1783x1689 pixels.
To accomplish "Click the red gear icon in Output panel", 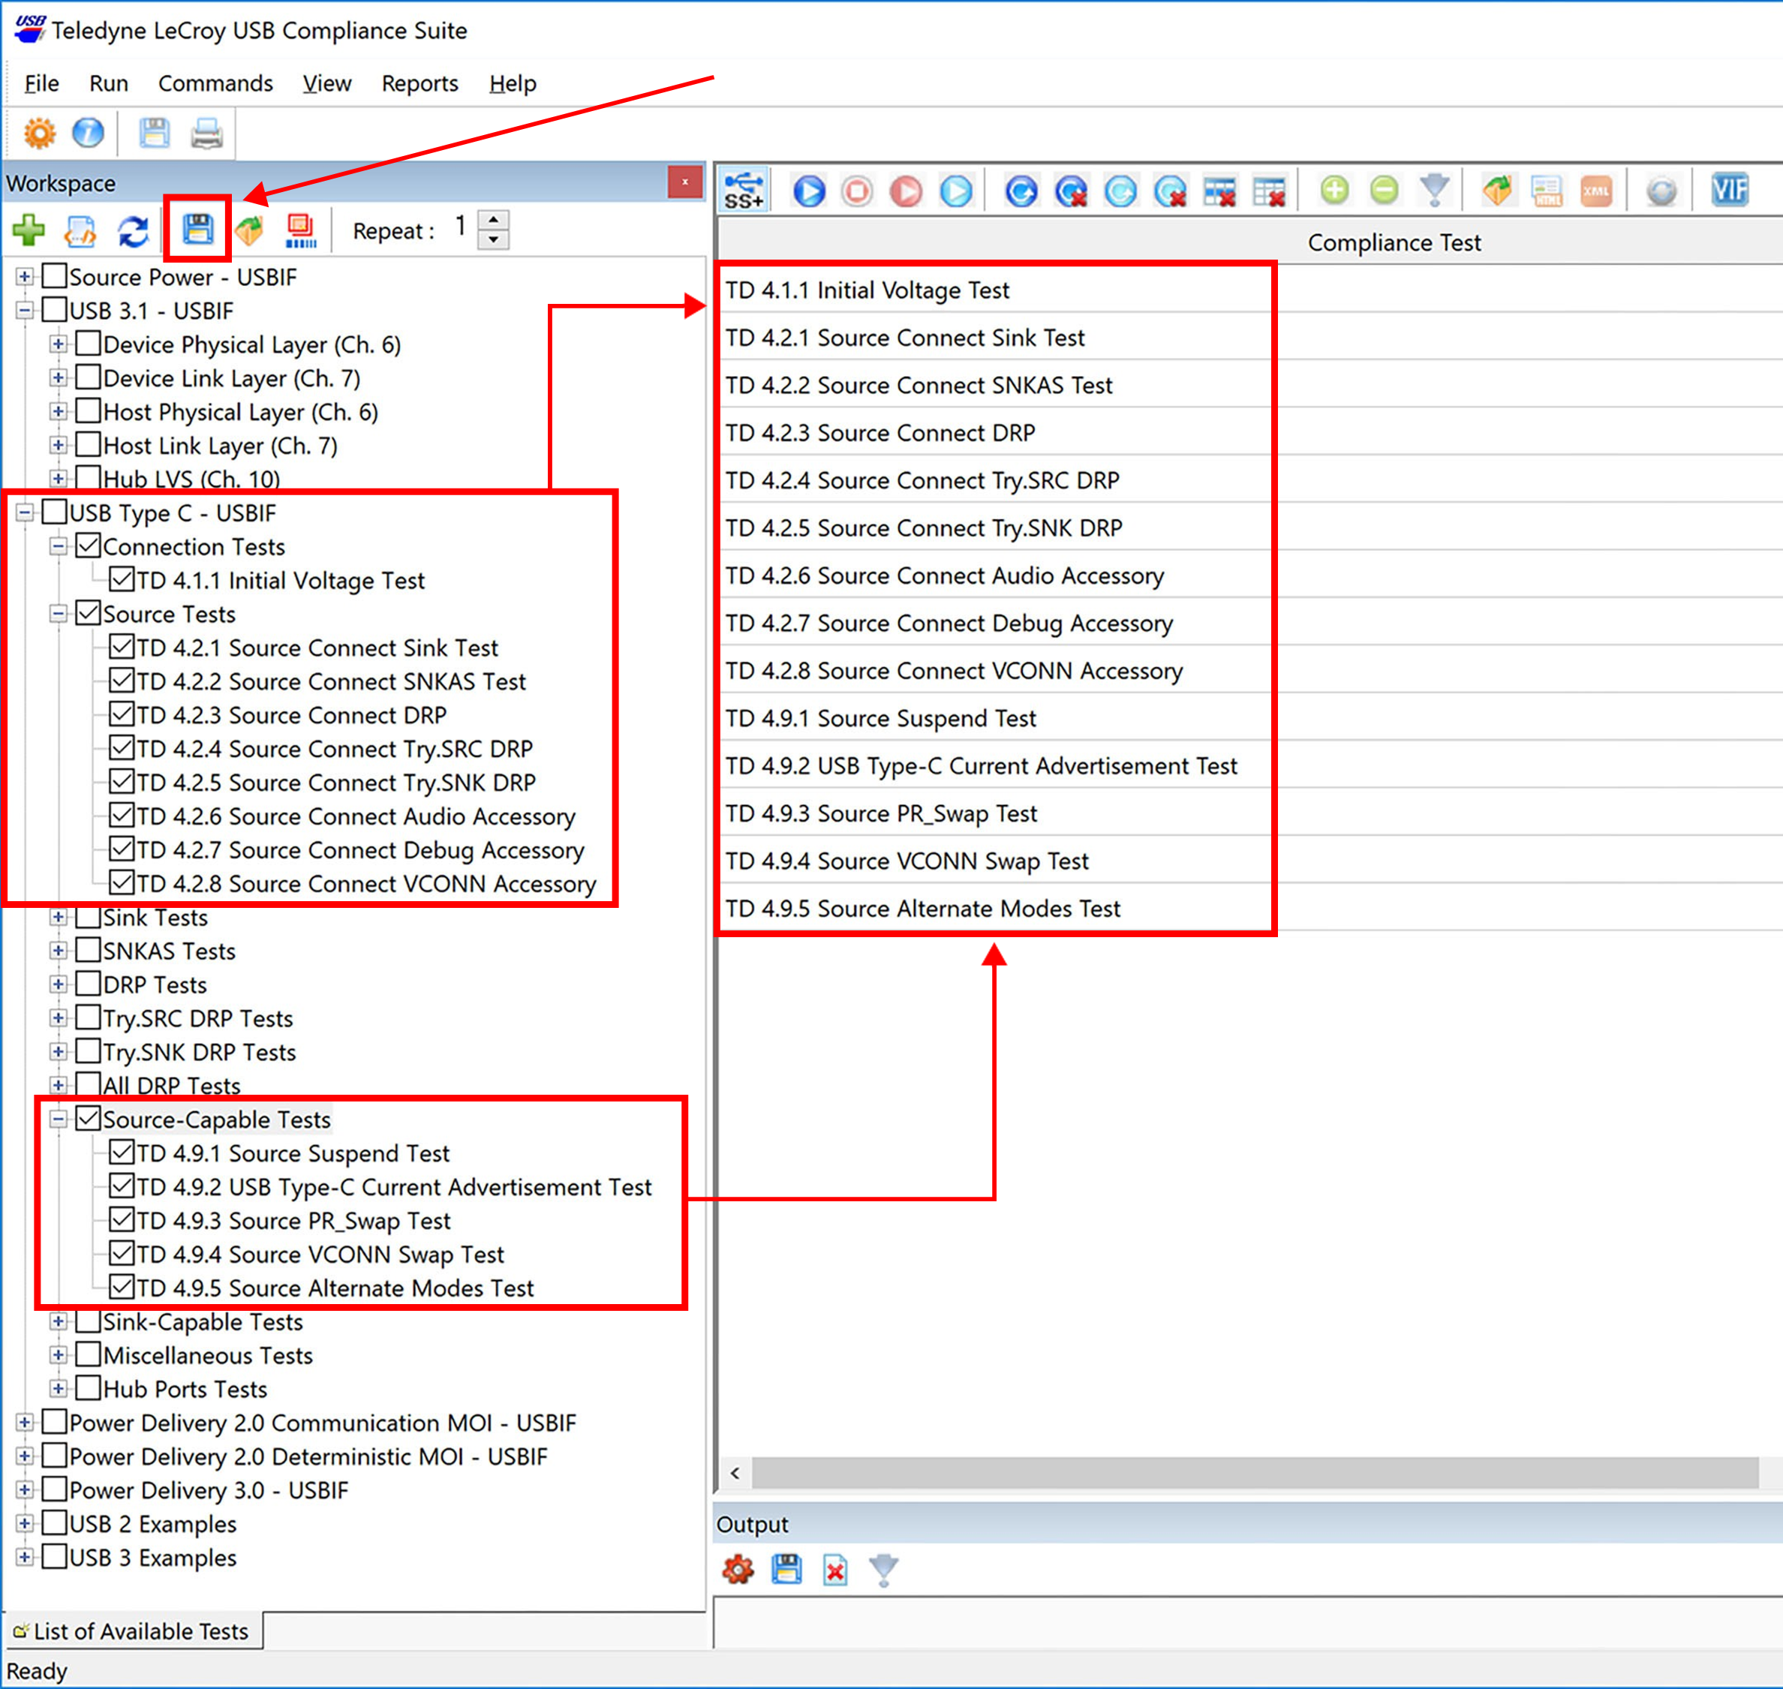I will pyautogui.click(x=738, y=1569).
